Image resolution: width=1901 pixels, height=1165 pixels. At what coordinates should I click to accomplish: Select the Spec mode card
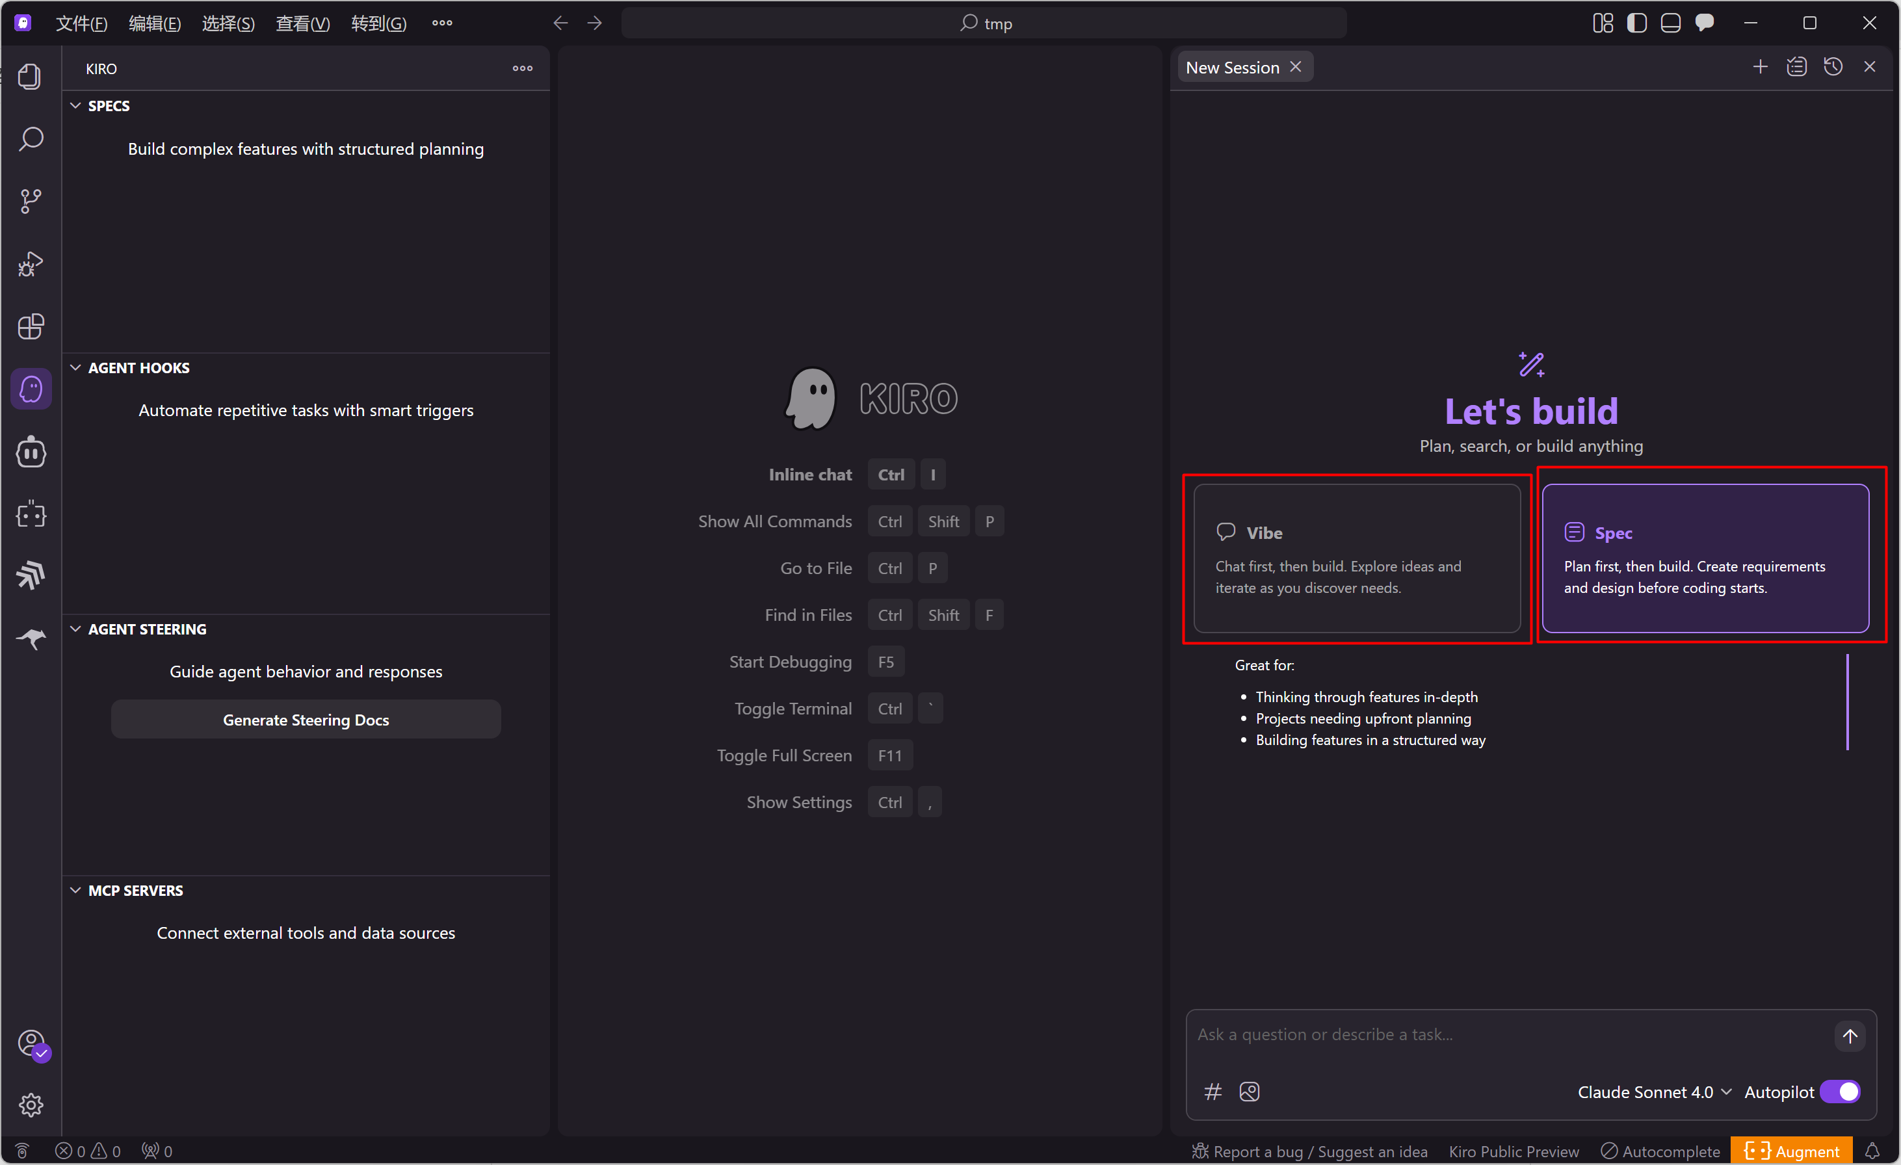tap(1705, 558)
